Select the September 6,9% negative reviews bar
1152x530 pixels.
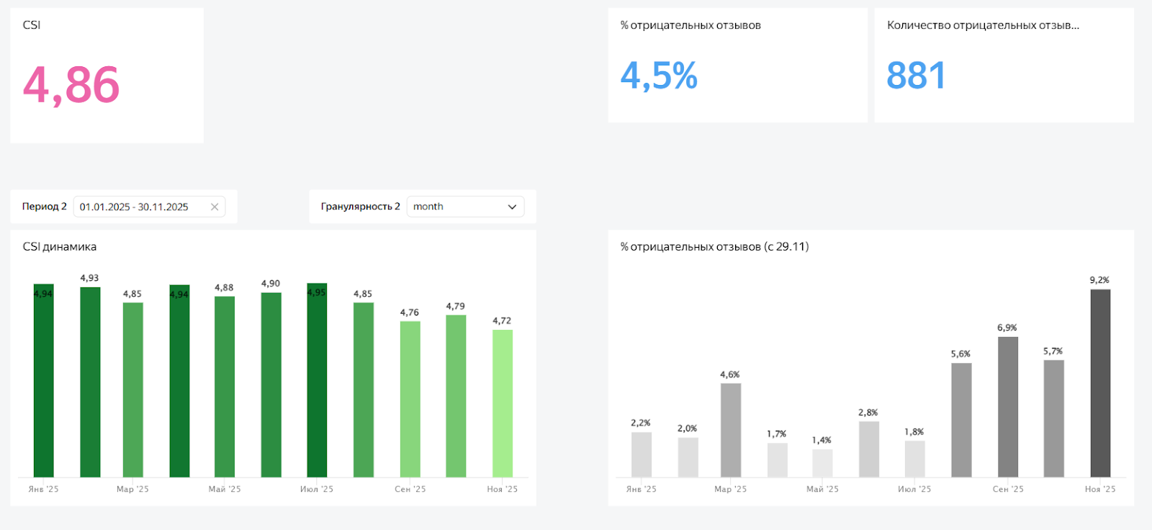1008,407
